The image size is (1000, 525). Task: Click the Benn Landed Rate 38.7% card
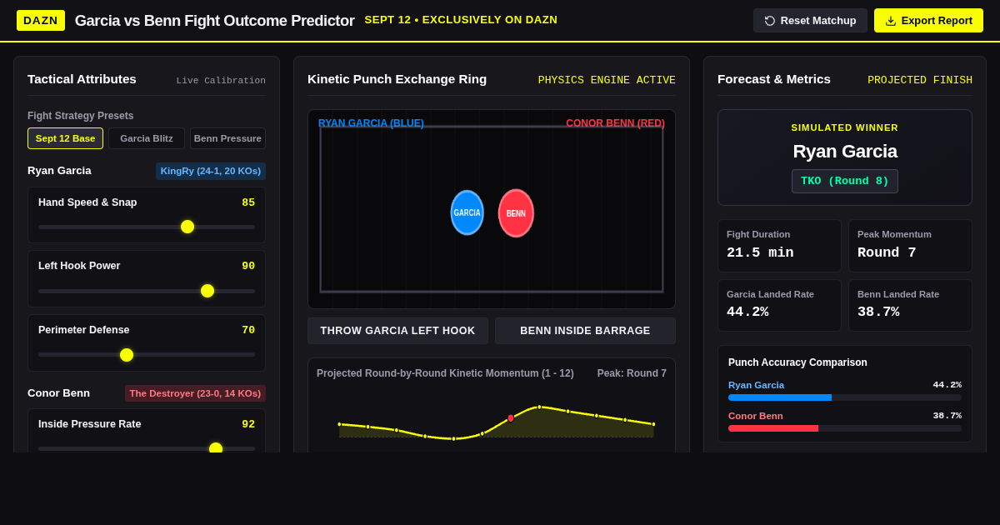click(910, 305)
